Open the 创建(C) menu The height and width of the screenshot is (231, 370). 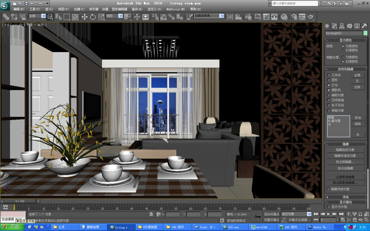coord(79,9)
